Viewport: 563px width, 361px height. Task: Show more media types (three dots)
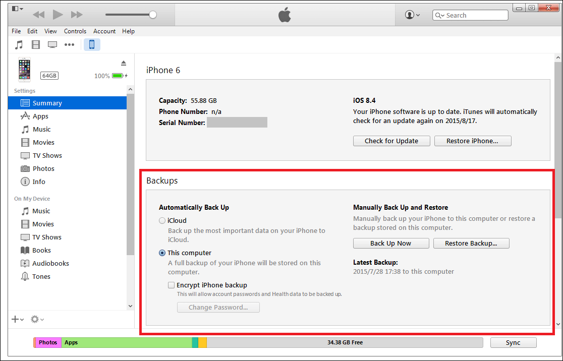(69, 44)
